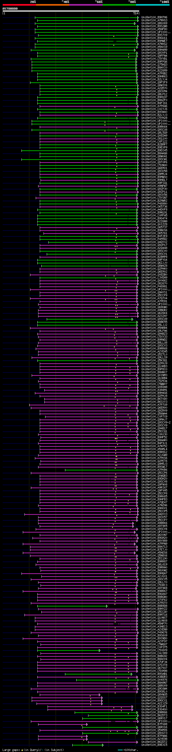The width and height of the screenshot is (172, 752).
Task: Select hit label UniRef100_Q8VWU5
Action: [155, 694]
